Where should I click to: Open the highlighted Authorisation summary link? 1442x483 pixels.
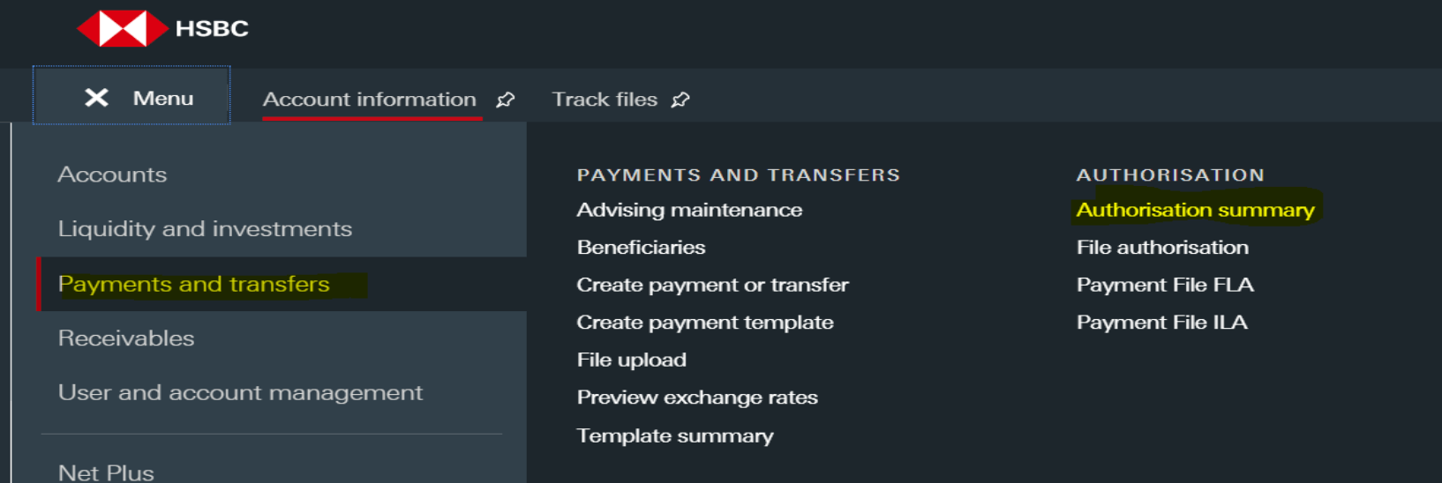coord(1195,210)
